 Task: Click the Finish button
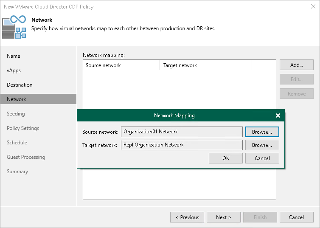point(260,217)
